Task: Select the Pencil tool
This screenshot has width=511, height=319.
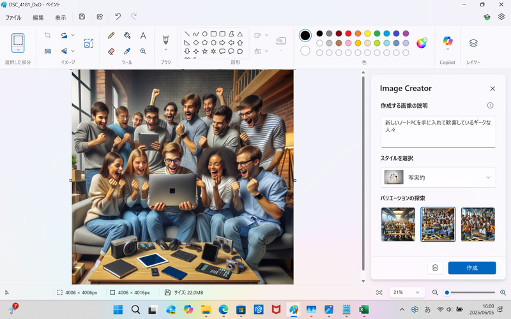Action: [x=111, y=36]
